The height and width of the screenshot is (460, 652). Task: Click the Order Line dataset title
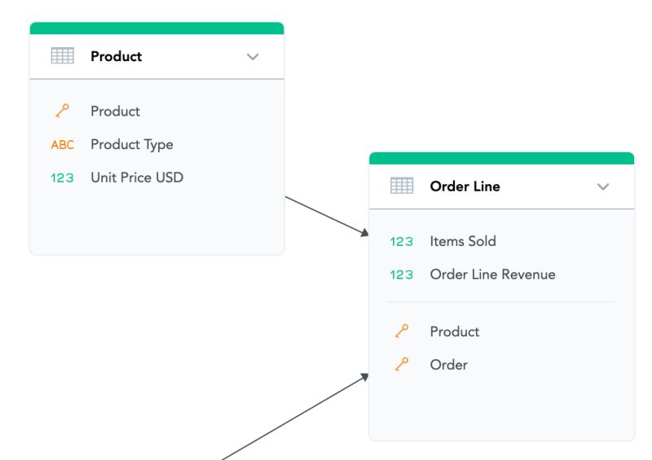(465, 186)
